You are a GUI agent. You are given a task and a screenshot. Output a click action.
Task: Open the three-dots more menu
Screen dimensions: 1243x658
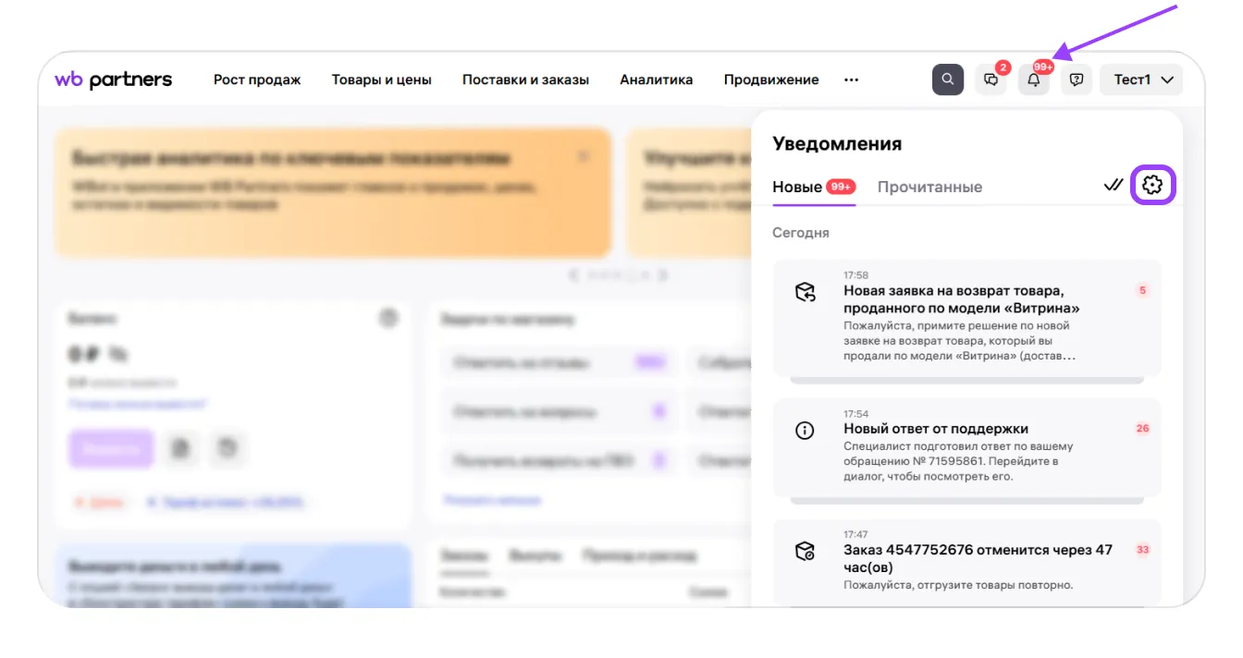coord(851,79)
